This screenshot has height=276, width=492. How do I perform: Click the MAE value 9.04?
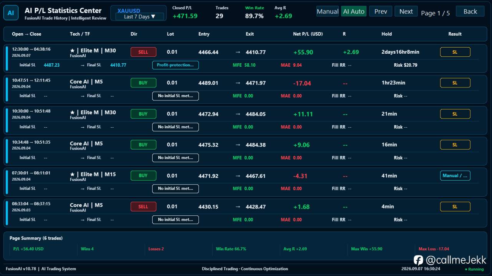297,65
